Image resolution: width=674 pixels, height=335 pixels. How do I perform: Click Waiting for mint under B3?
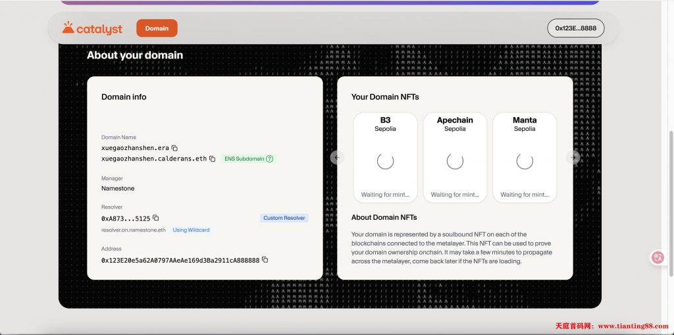[385, 194]
